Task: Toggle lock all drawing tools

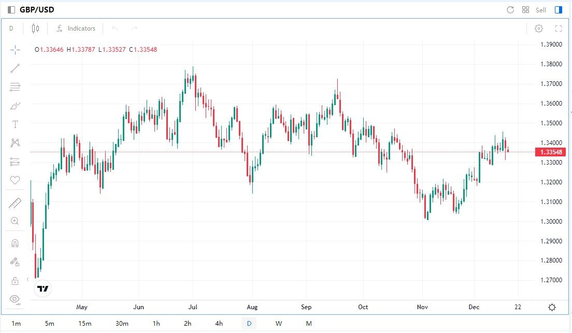Action: 15,281
